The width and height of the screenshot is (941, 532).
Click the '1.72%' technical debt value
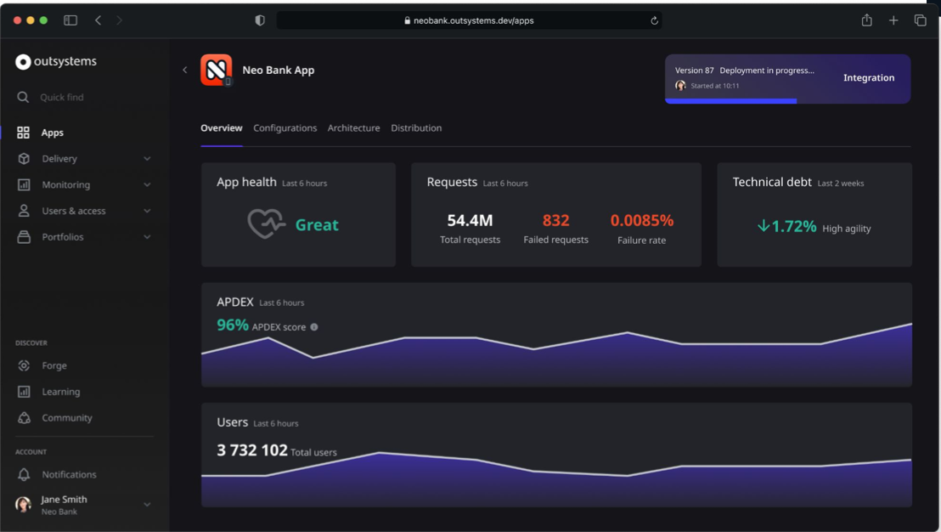point(793,226)
